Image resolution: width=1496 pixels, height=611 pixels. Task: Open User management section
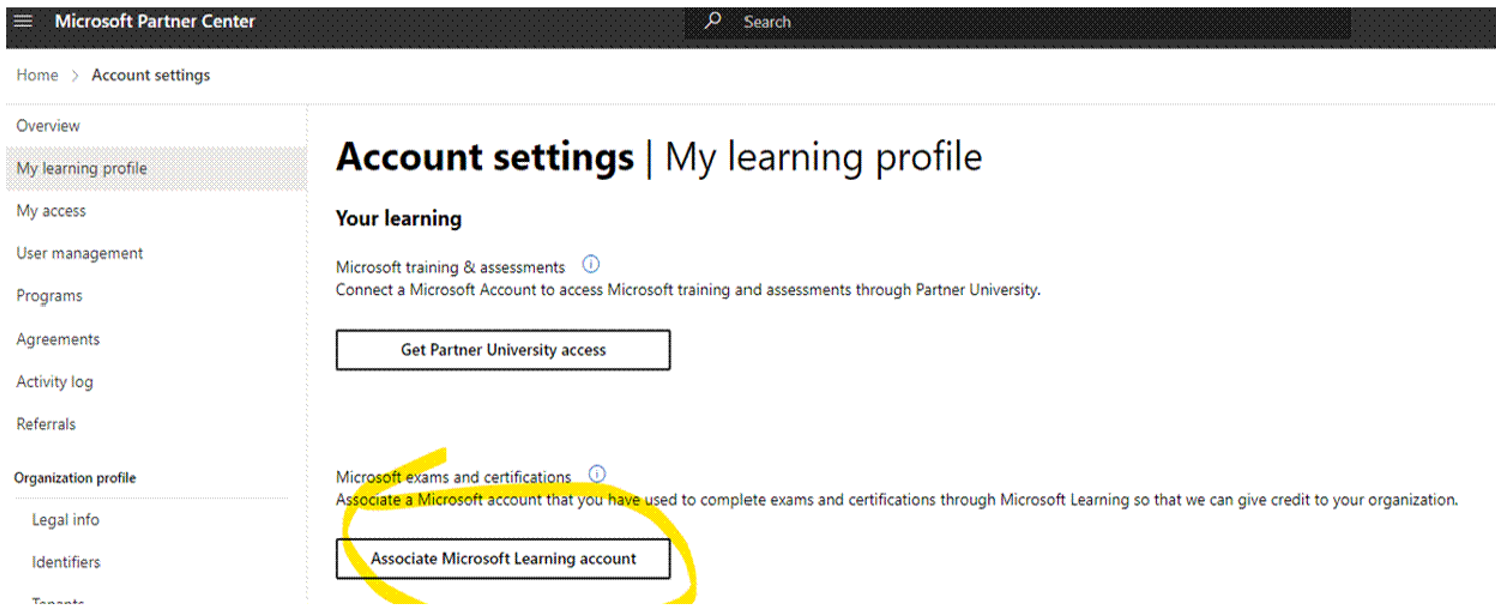coord(79,254)
